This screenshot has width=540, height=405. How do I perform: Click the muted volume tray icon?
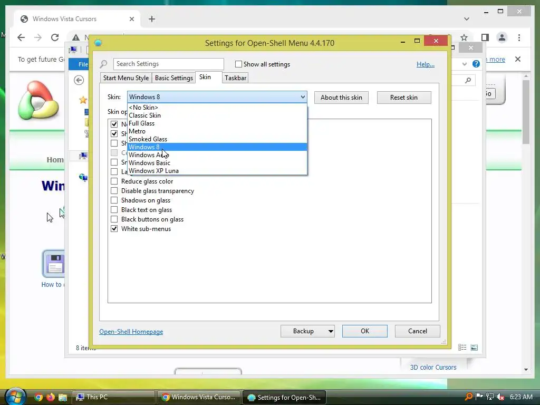coord(500,397)
